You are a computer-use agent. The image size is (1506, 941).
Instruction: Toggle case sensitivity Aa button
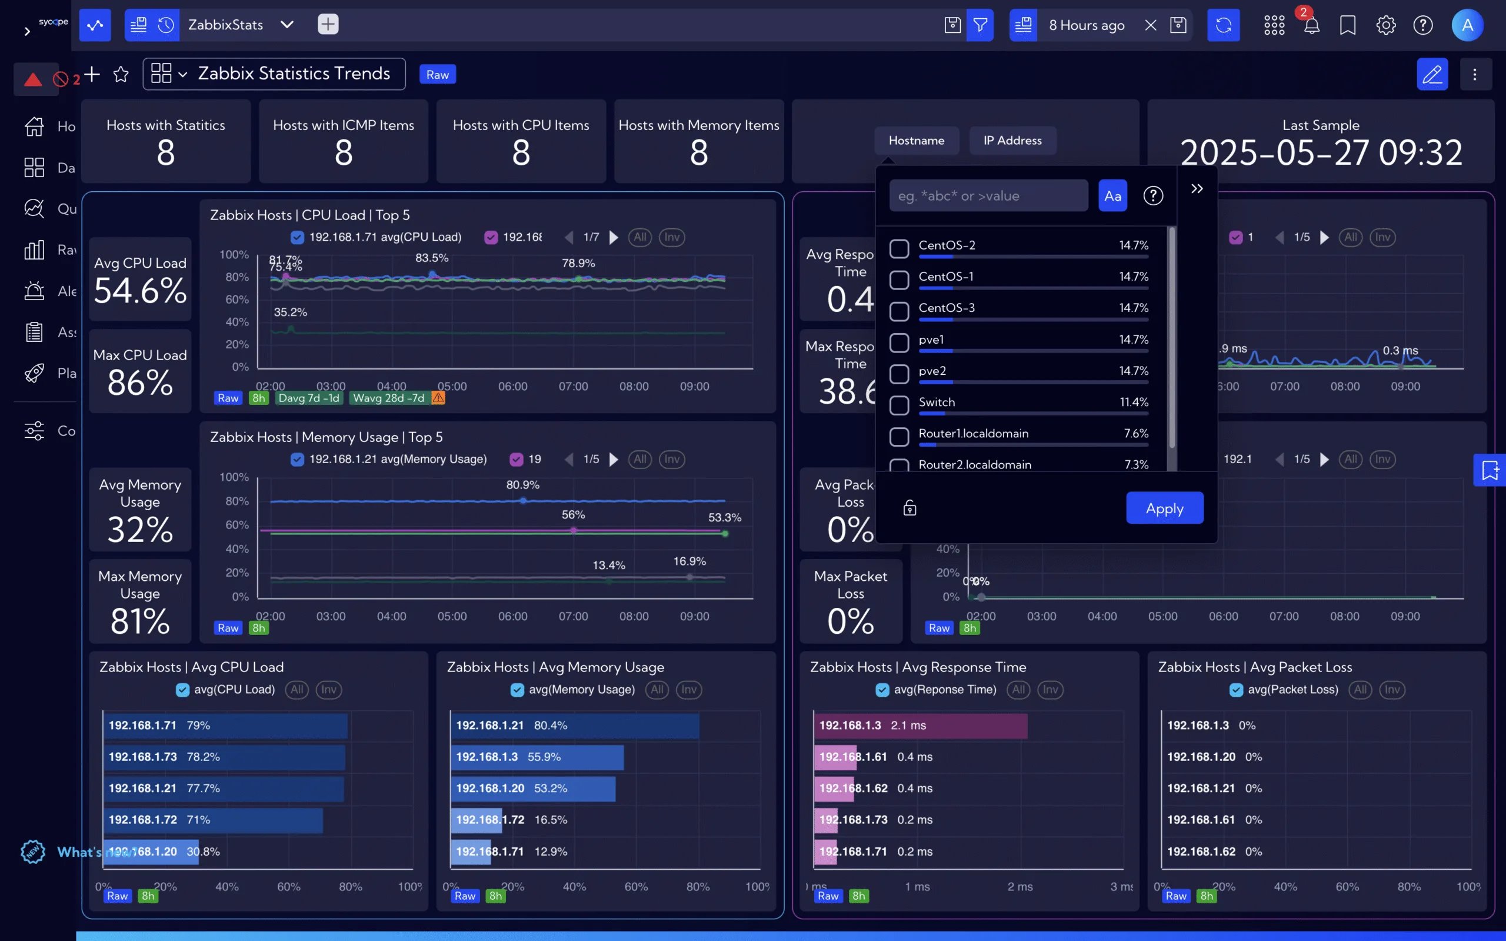tap(1112, 196)
